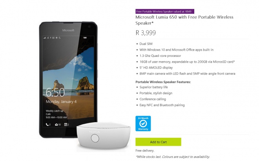The width and height of the screenshot is (259, 161).
Task: Click the Free delivery text
Action: point(145,150)
